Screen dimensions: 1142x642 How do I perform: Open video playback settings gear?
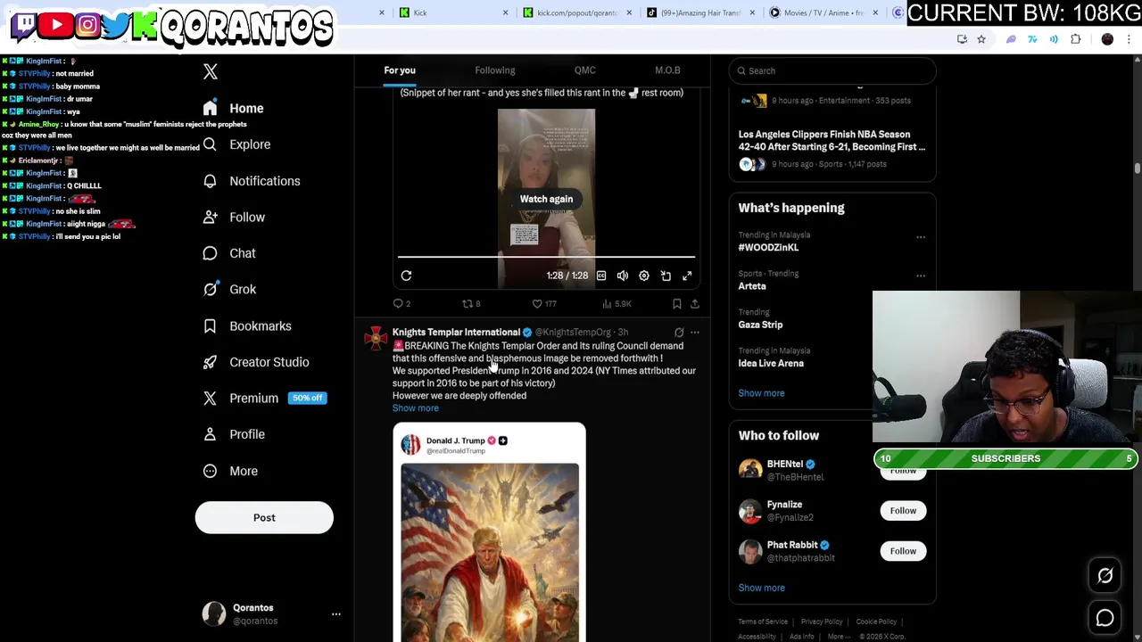tap(644, 276)
